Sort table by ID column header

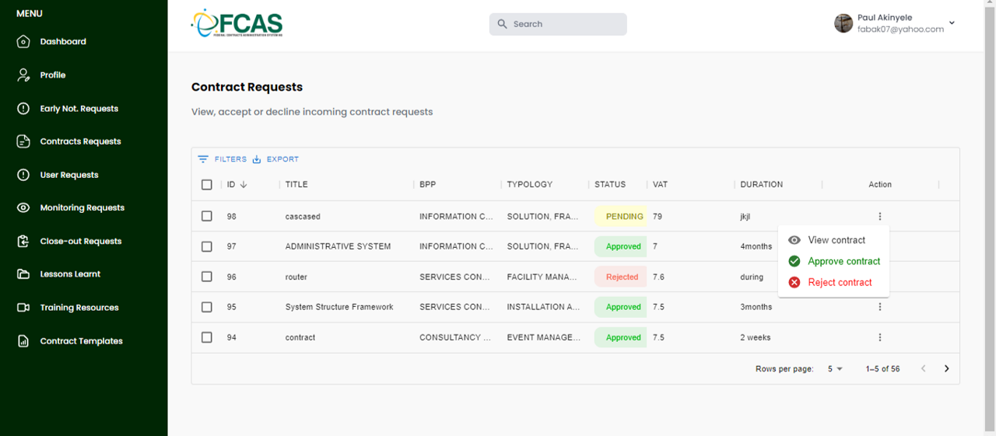click(232, 185)
